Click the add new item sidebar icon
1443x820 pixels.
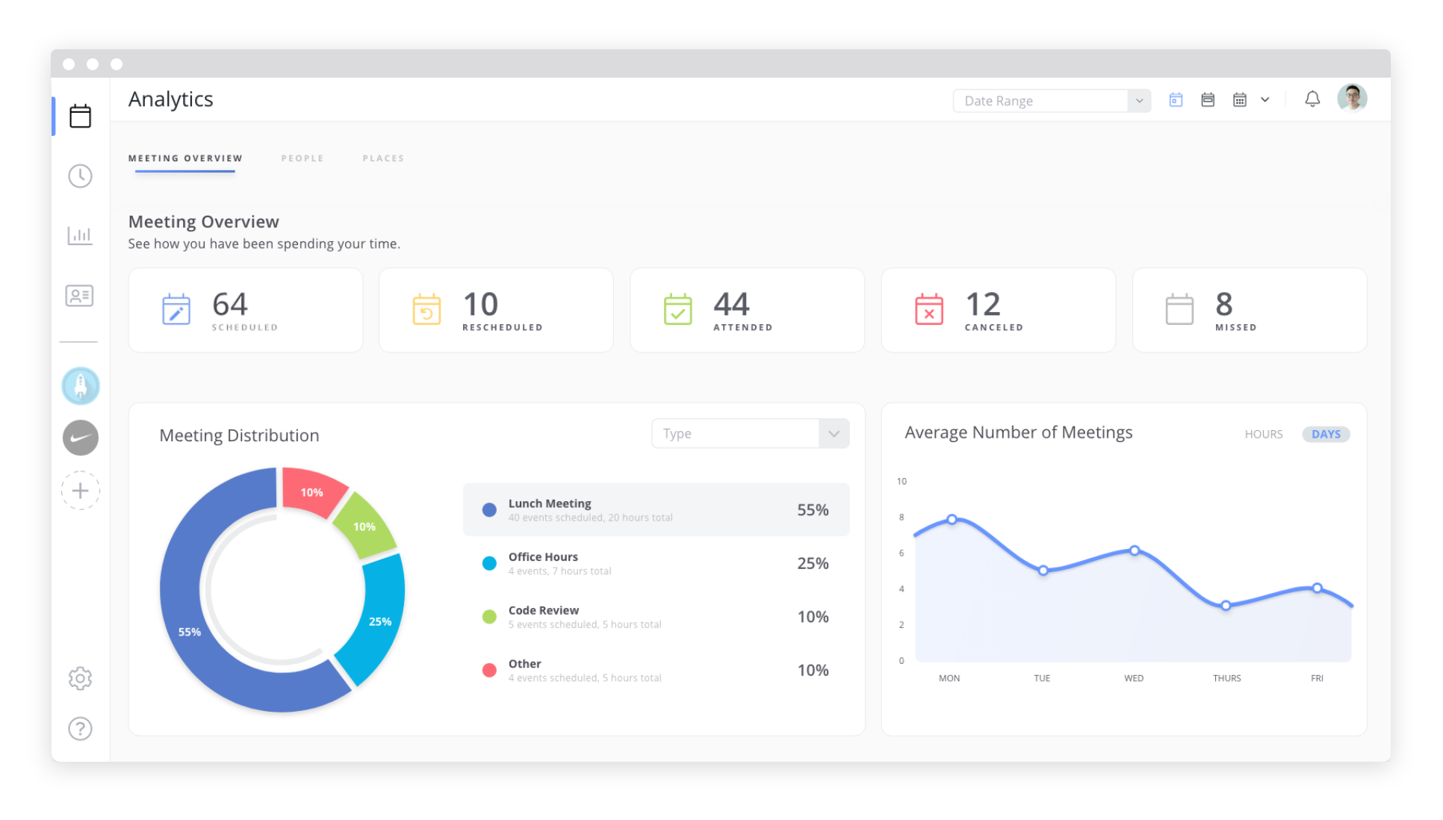pos(81,490)
